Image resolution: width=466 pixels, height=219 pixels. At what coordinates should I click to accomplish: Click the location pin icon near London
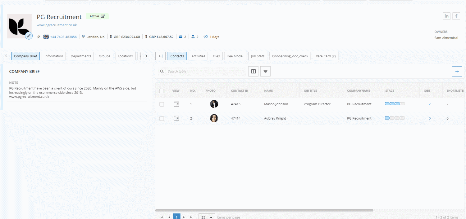[x=83, y=37]
